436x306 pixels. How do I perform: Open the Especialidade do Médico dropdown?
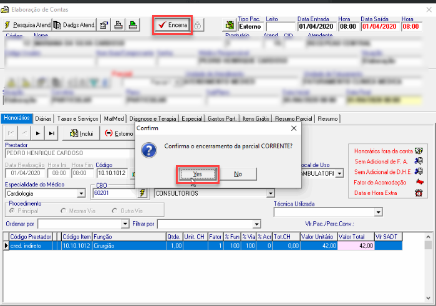[81, 193]
